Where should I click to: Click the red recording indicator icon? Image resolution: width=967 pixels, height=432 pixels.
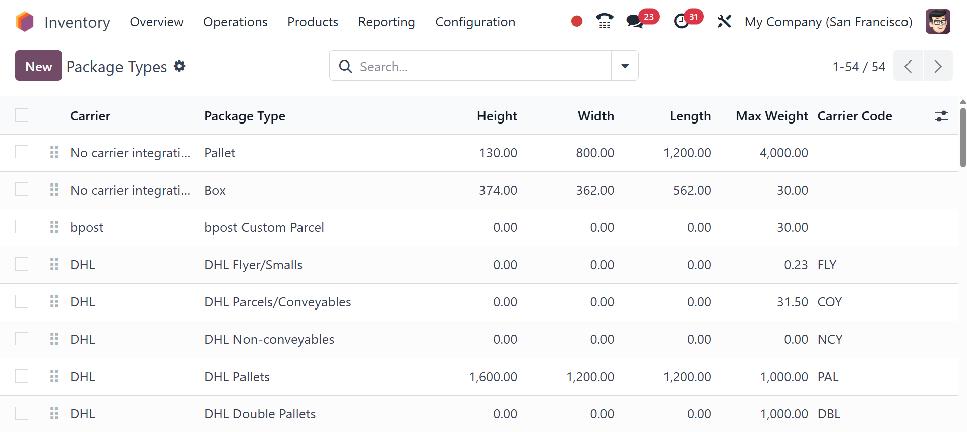coord(577,21)
